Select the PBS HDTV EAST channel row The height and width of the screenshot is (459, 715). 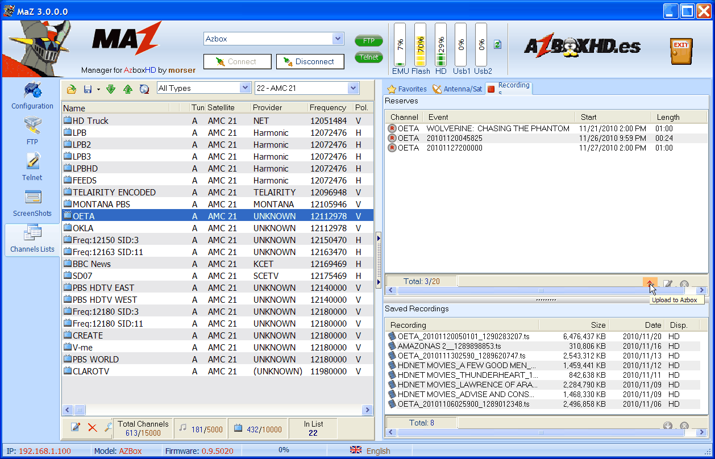tap(218, 287)
